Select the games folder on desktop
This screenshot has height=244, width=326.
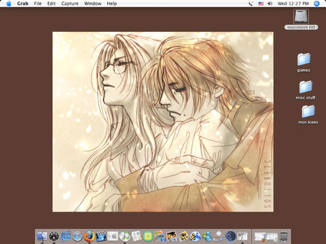304,63
